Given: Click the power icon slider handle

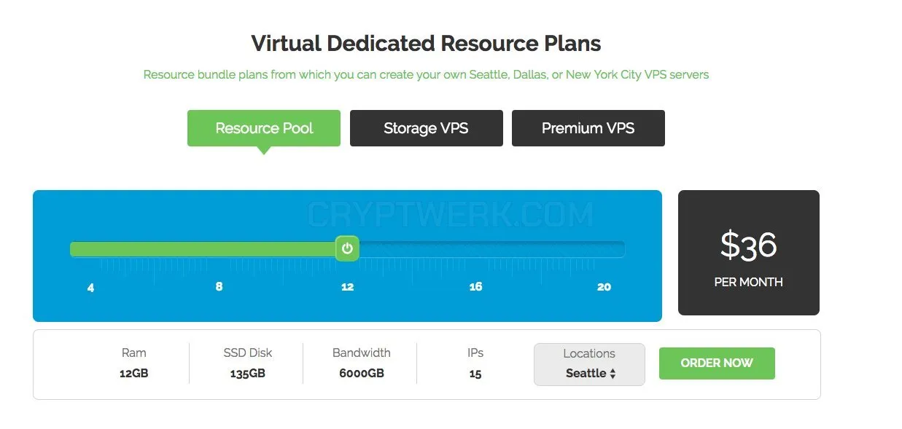Looking at the screenshot, I should [347, 248].
